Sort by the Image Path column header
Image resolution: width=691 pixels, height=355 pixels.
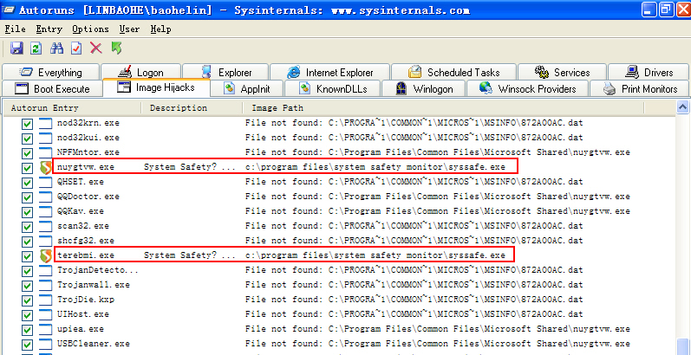443,107
